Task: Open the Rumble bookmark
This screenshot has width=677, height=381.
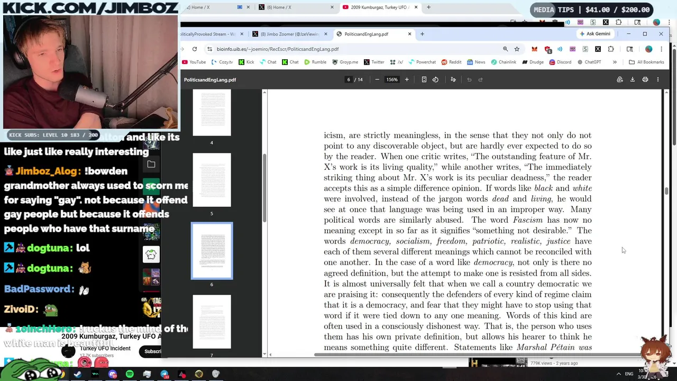Action: (x=315, y=62)
